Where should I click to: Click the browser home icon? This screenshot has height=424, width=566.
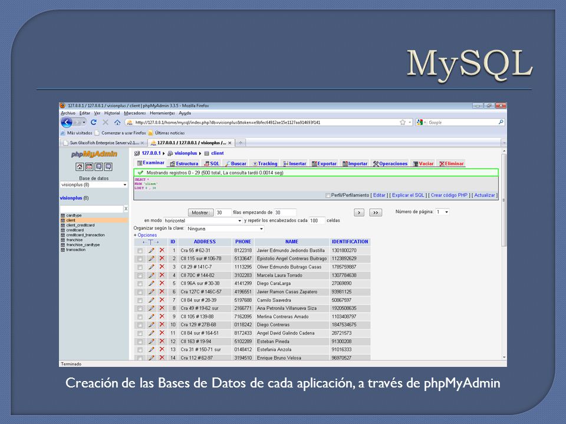pos(117,122)
